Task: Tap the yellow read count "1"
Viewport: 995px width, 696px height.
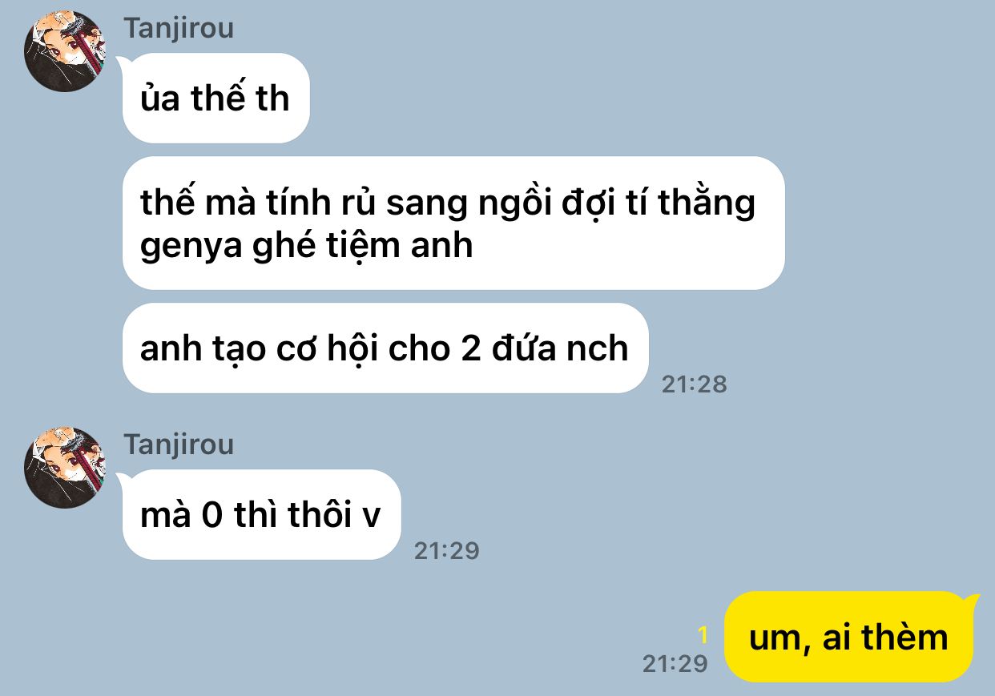Action: 703,635
